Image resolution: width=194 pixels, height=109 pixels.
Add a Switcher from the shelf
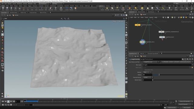187,8
